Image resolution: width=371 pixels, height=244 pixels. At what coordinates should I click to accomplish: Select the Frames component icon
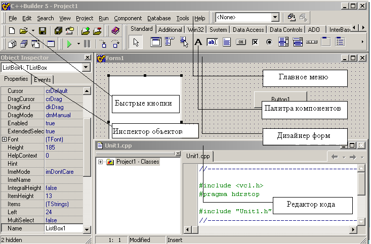[x=156, y=42]
